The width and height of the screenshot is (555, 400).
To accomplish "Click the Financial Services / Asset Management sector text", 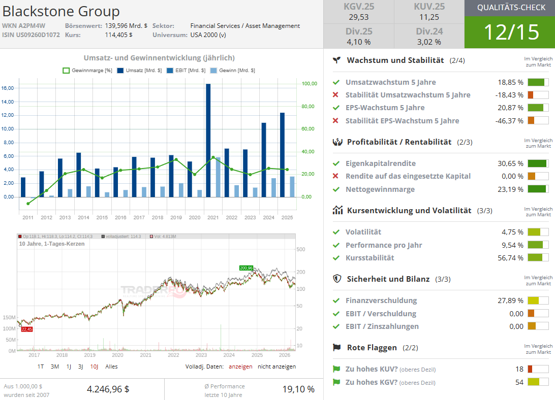I will [x=245, y=26].
